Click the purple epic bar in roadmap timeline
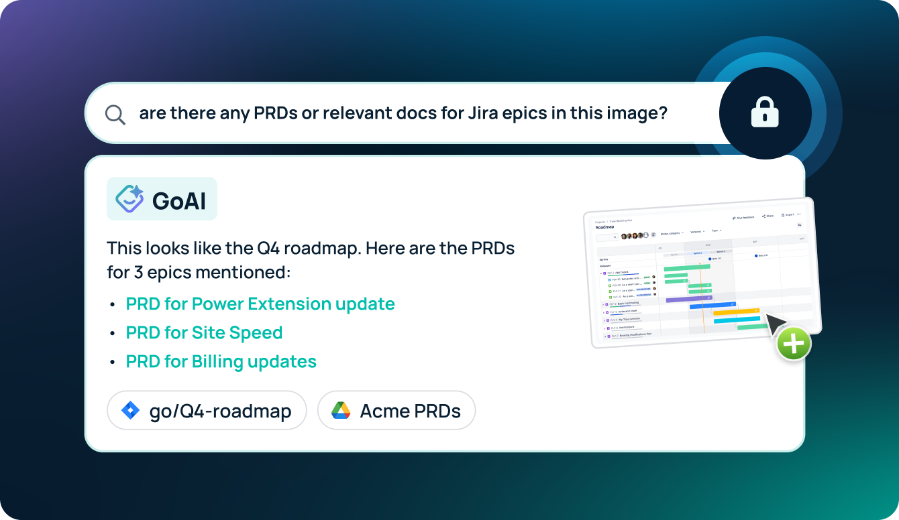The width and height of the screenshot is (899, 520). [x=684, y=299]
